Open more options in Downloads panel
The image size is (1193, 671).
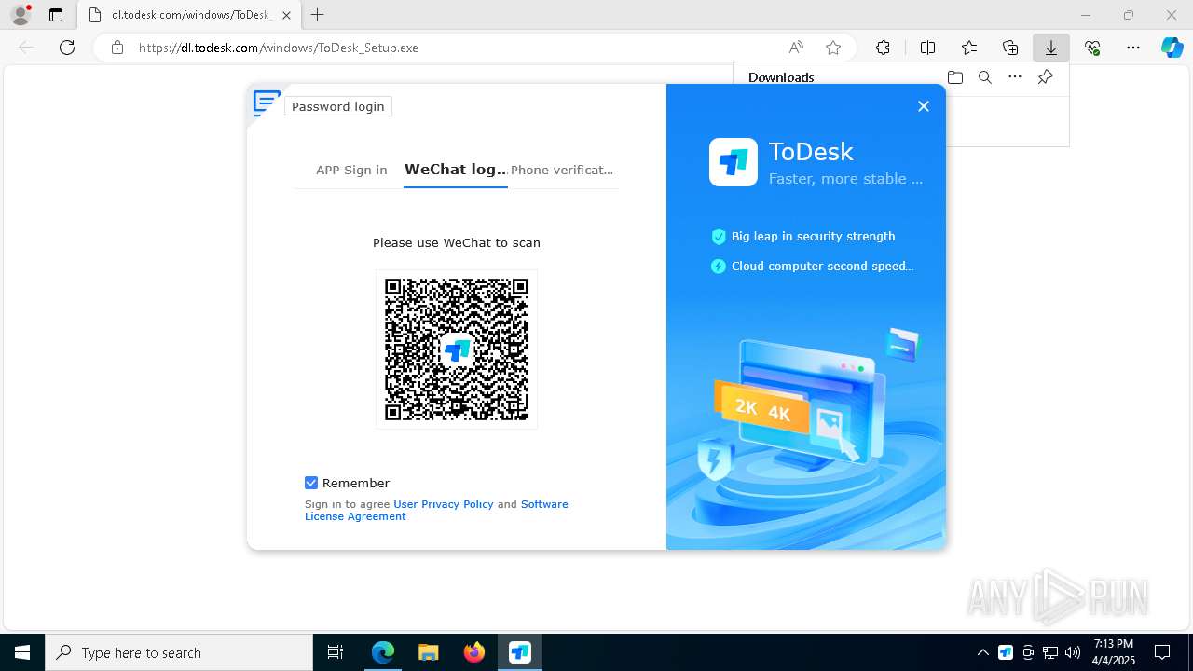[x=1015, y=77]
